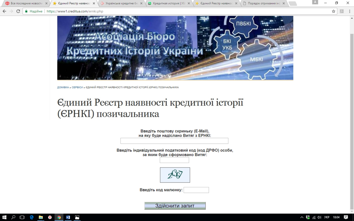Viewport: 354px width, 221px height.
Task: Open Yandex browser from the taskbar
Action: click(50, 217)
